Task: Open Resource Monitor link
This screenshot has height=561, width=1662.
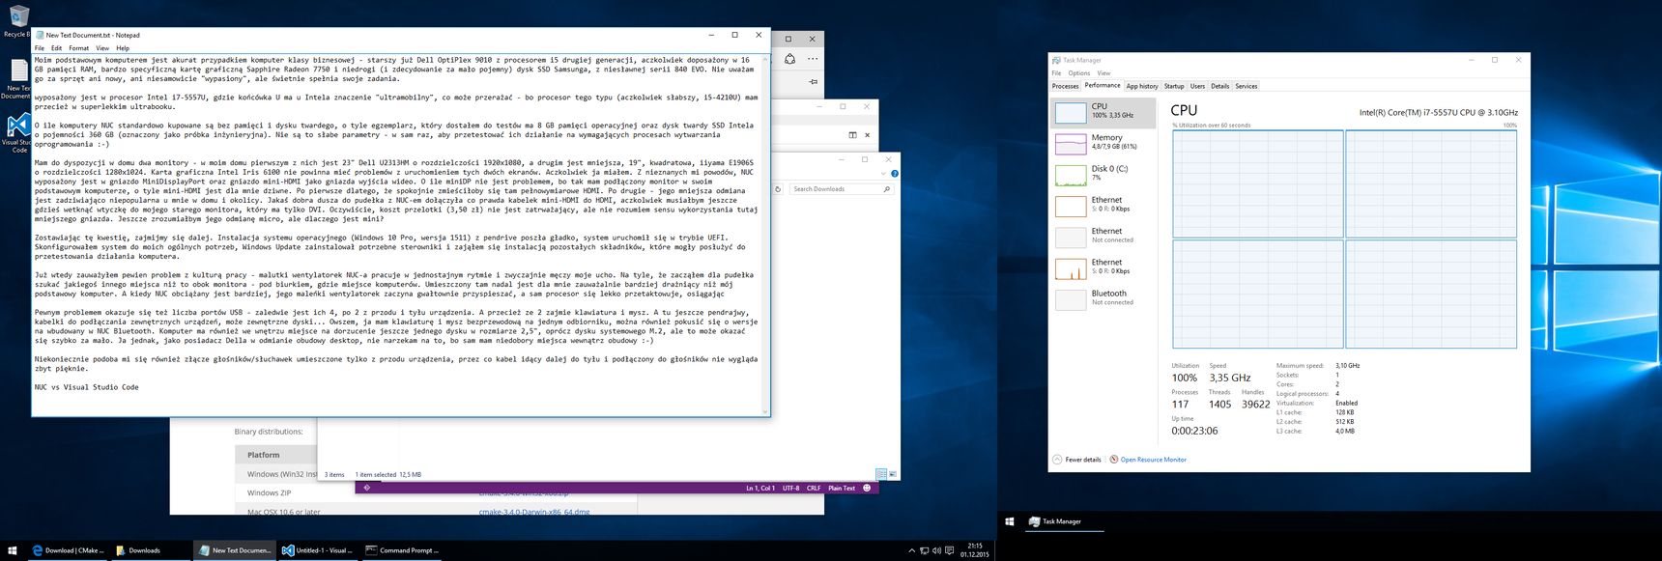Action: tap(1148, 460)
